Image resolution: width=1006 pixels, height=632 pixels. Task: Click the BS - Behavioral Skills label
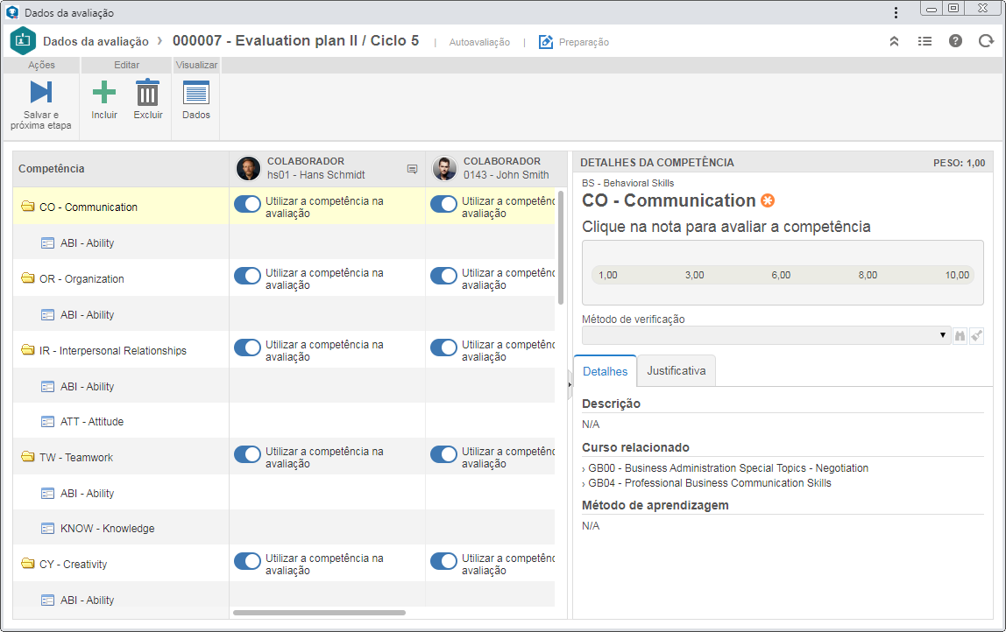[x=627, y=183]
